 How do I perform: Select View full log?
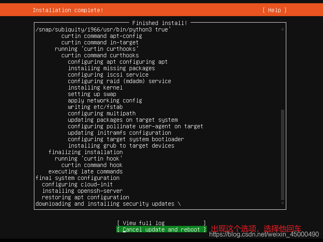[x=161, y=223]
